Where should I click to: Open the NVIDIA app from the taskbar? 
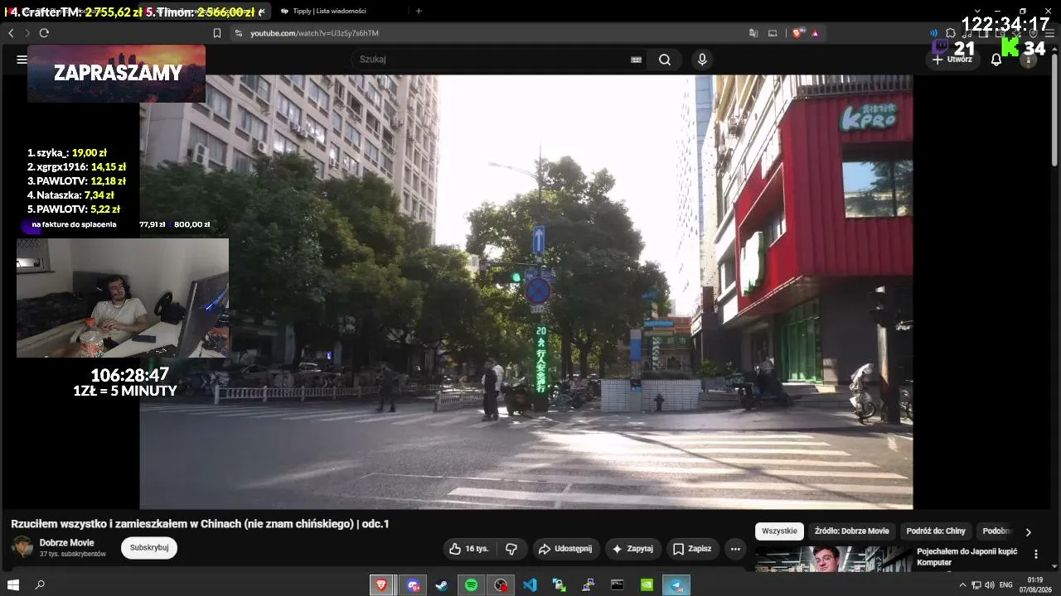(647, 585)
